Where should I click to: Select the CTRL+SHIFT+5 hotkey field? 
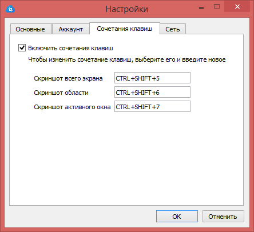coord(152,78)
